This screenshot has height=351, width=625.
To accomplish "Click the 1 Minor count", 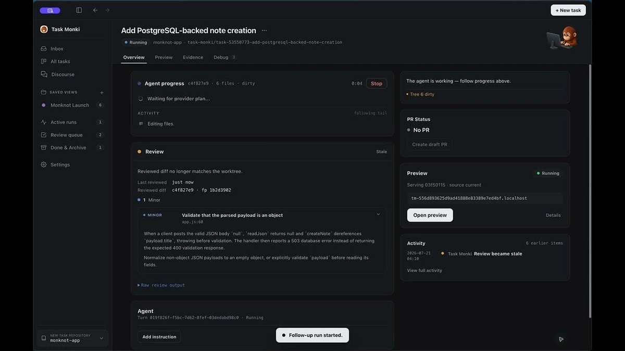I will (149, 200).
